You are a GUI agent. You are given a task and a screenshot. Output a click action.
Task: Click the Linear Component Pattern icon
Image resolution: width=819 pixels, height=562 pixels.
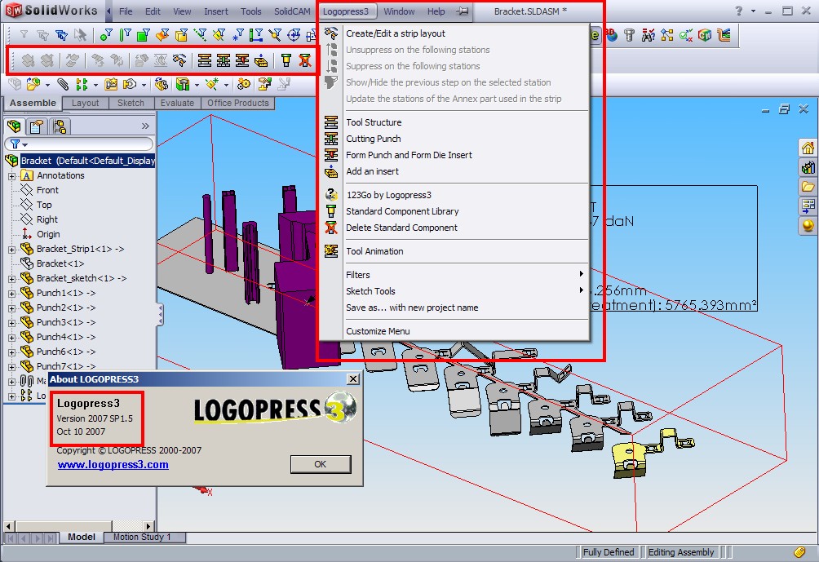point(82,84)
